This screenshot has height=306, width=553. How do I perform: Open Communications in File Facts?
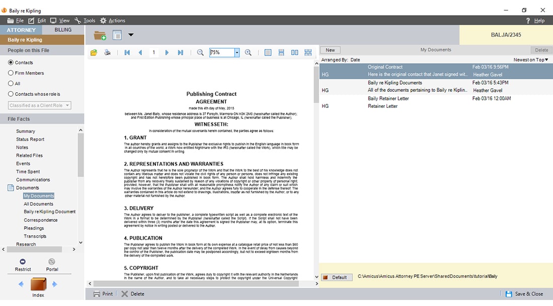33,180
